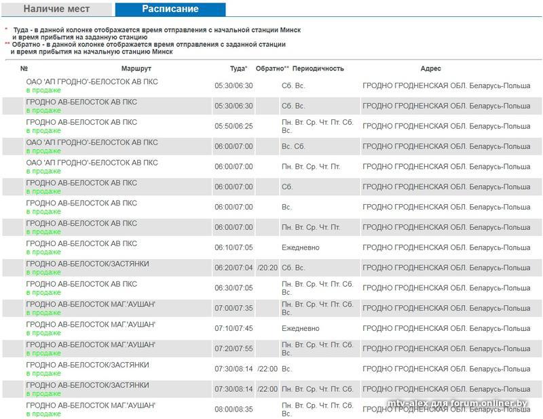
Task: Switch to the Наличие мест tab
Action: 56,9
